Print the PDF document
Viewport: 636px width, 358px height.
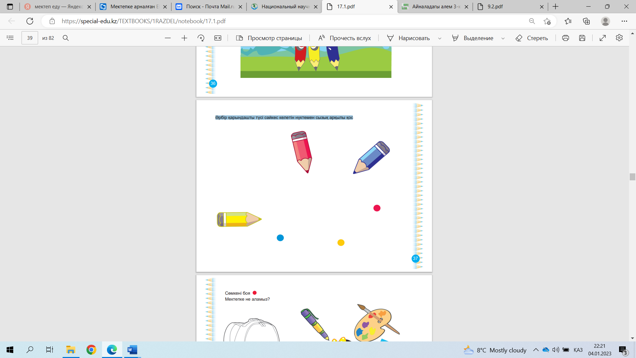tap(565, 38)
